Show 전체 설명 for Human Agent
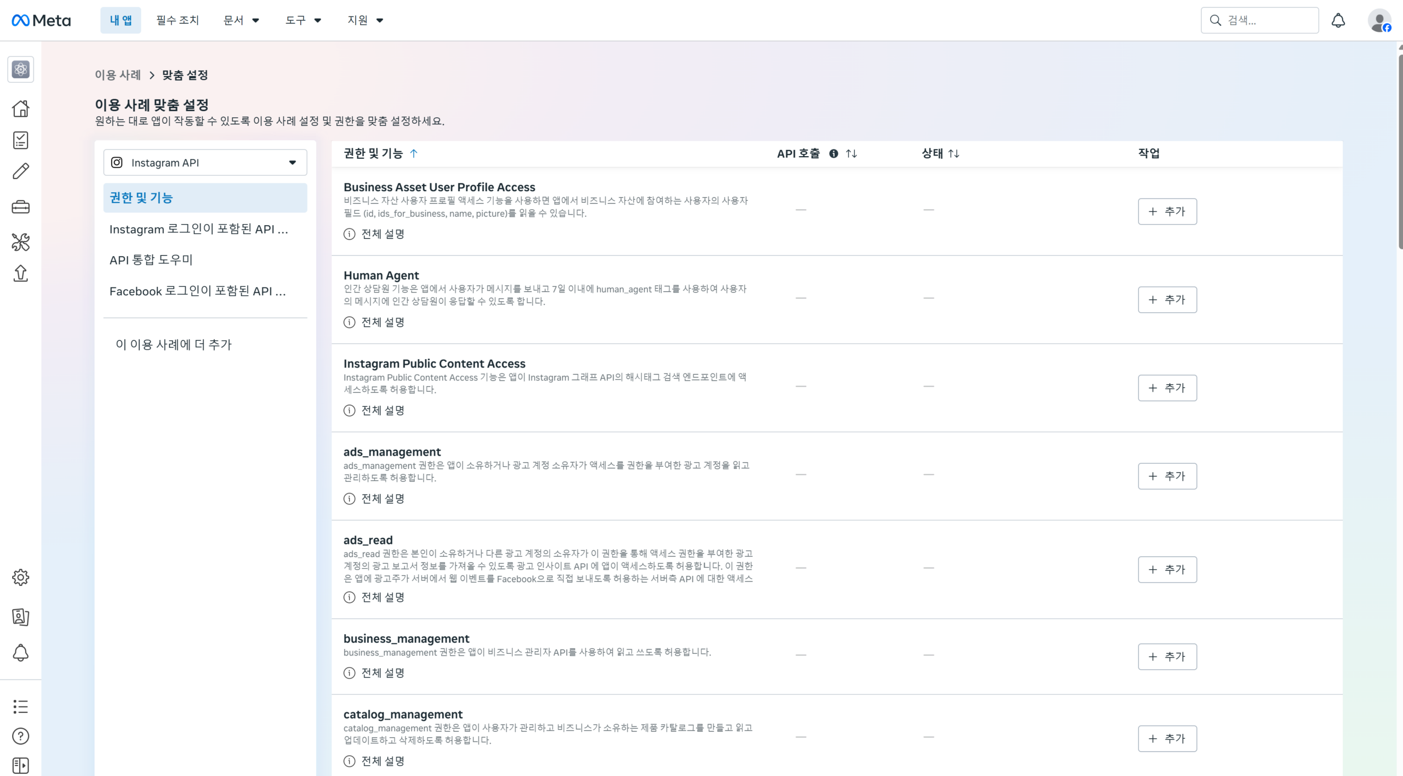 coord(374,322)
